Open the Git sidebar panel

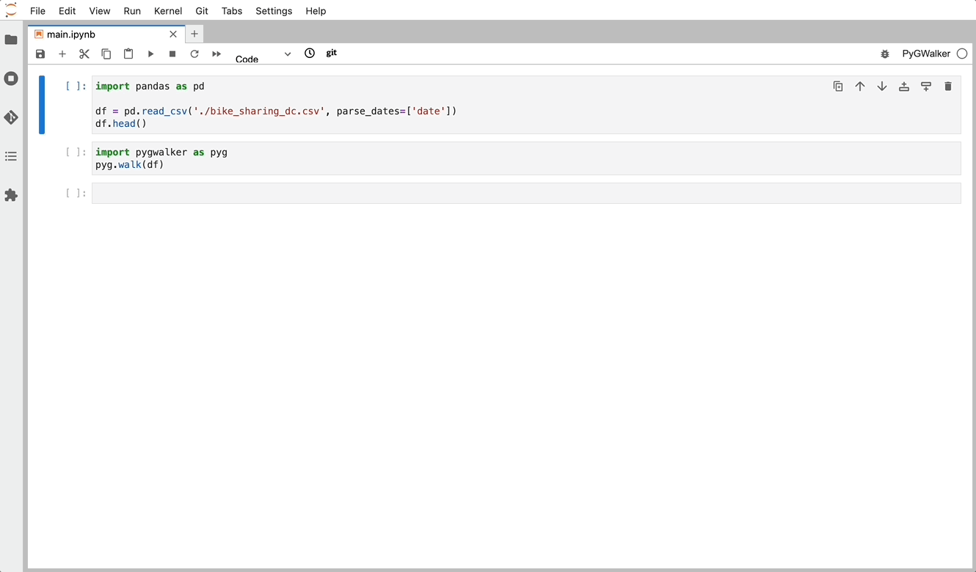[11, 117]
